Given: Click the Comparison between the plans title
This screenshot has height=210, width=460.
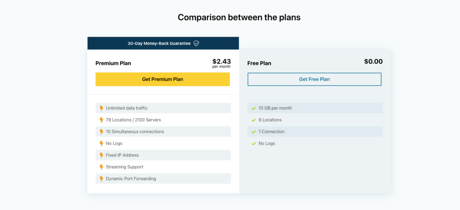Looking at the screenshot, I should [239, 17].
